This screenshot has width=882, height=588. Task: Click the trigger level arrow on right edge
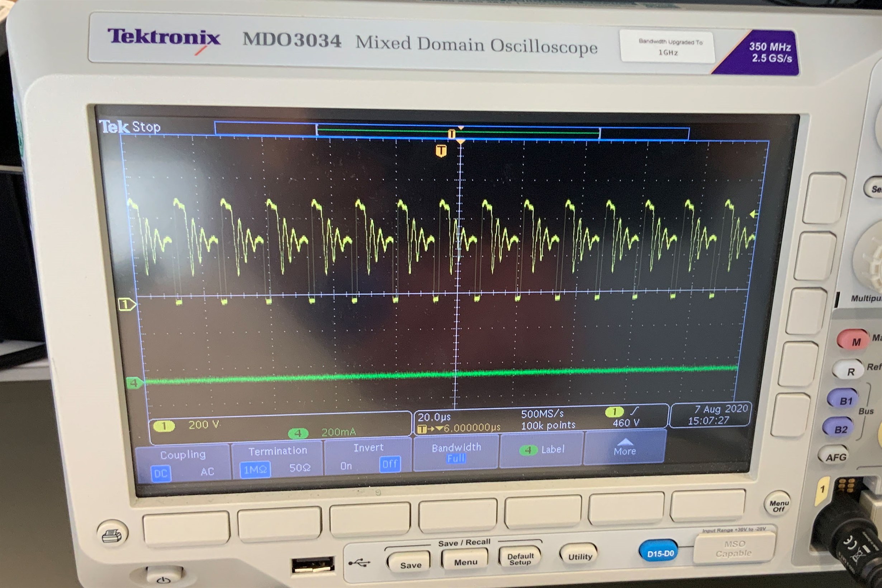pyautogui.click(x=754, y=214)
